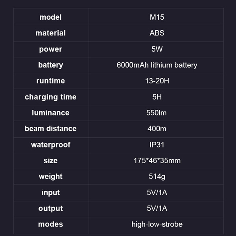Screen dimensions: 236x236
Task: Click the 514g weight value
Action: click(x=157, y=177)
